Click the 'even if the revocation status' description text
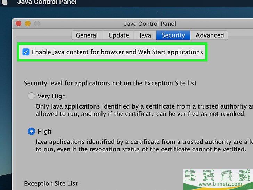Screen dimensions: 253x190 141,145
